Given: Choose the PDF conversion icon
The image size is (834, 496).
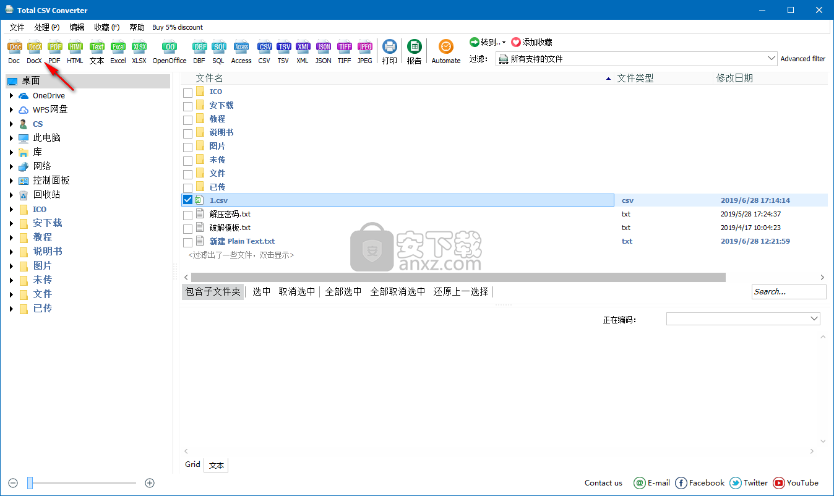Looking at the screenshot, I should click(54, 47).
